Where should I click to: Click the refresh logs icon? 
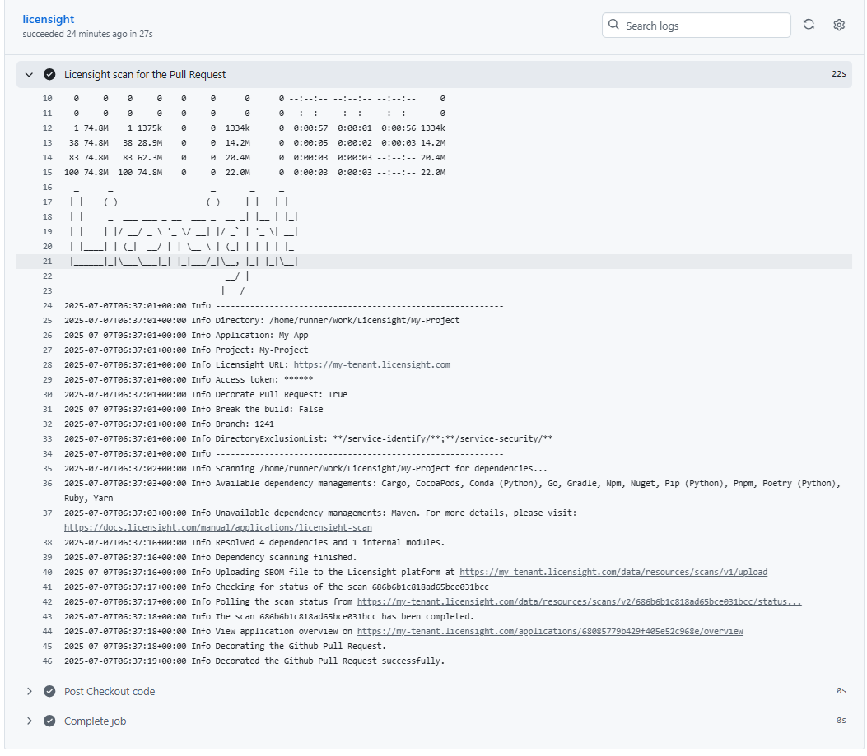tap(809, 25)
